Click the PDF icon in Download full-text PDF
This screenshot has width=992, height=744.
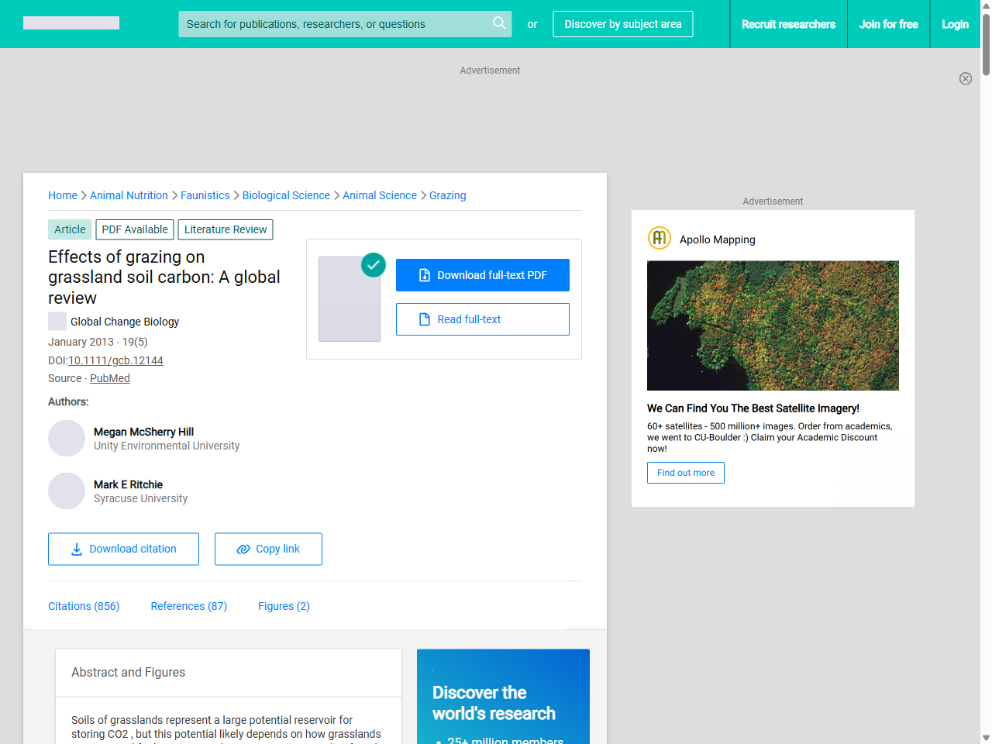point(423,274)
